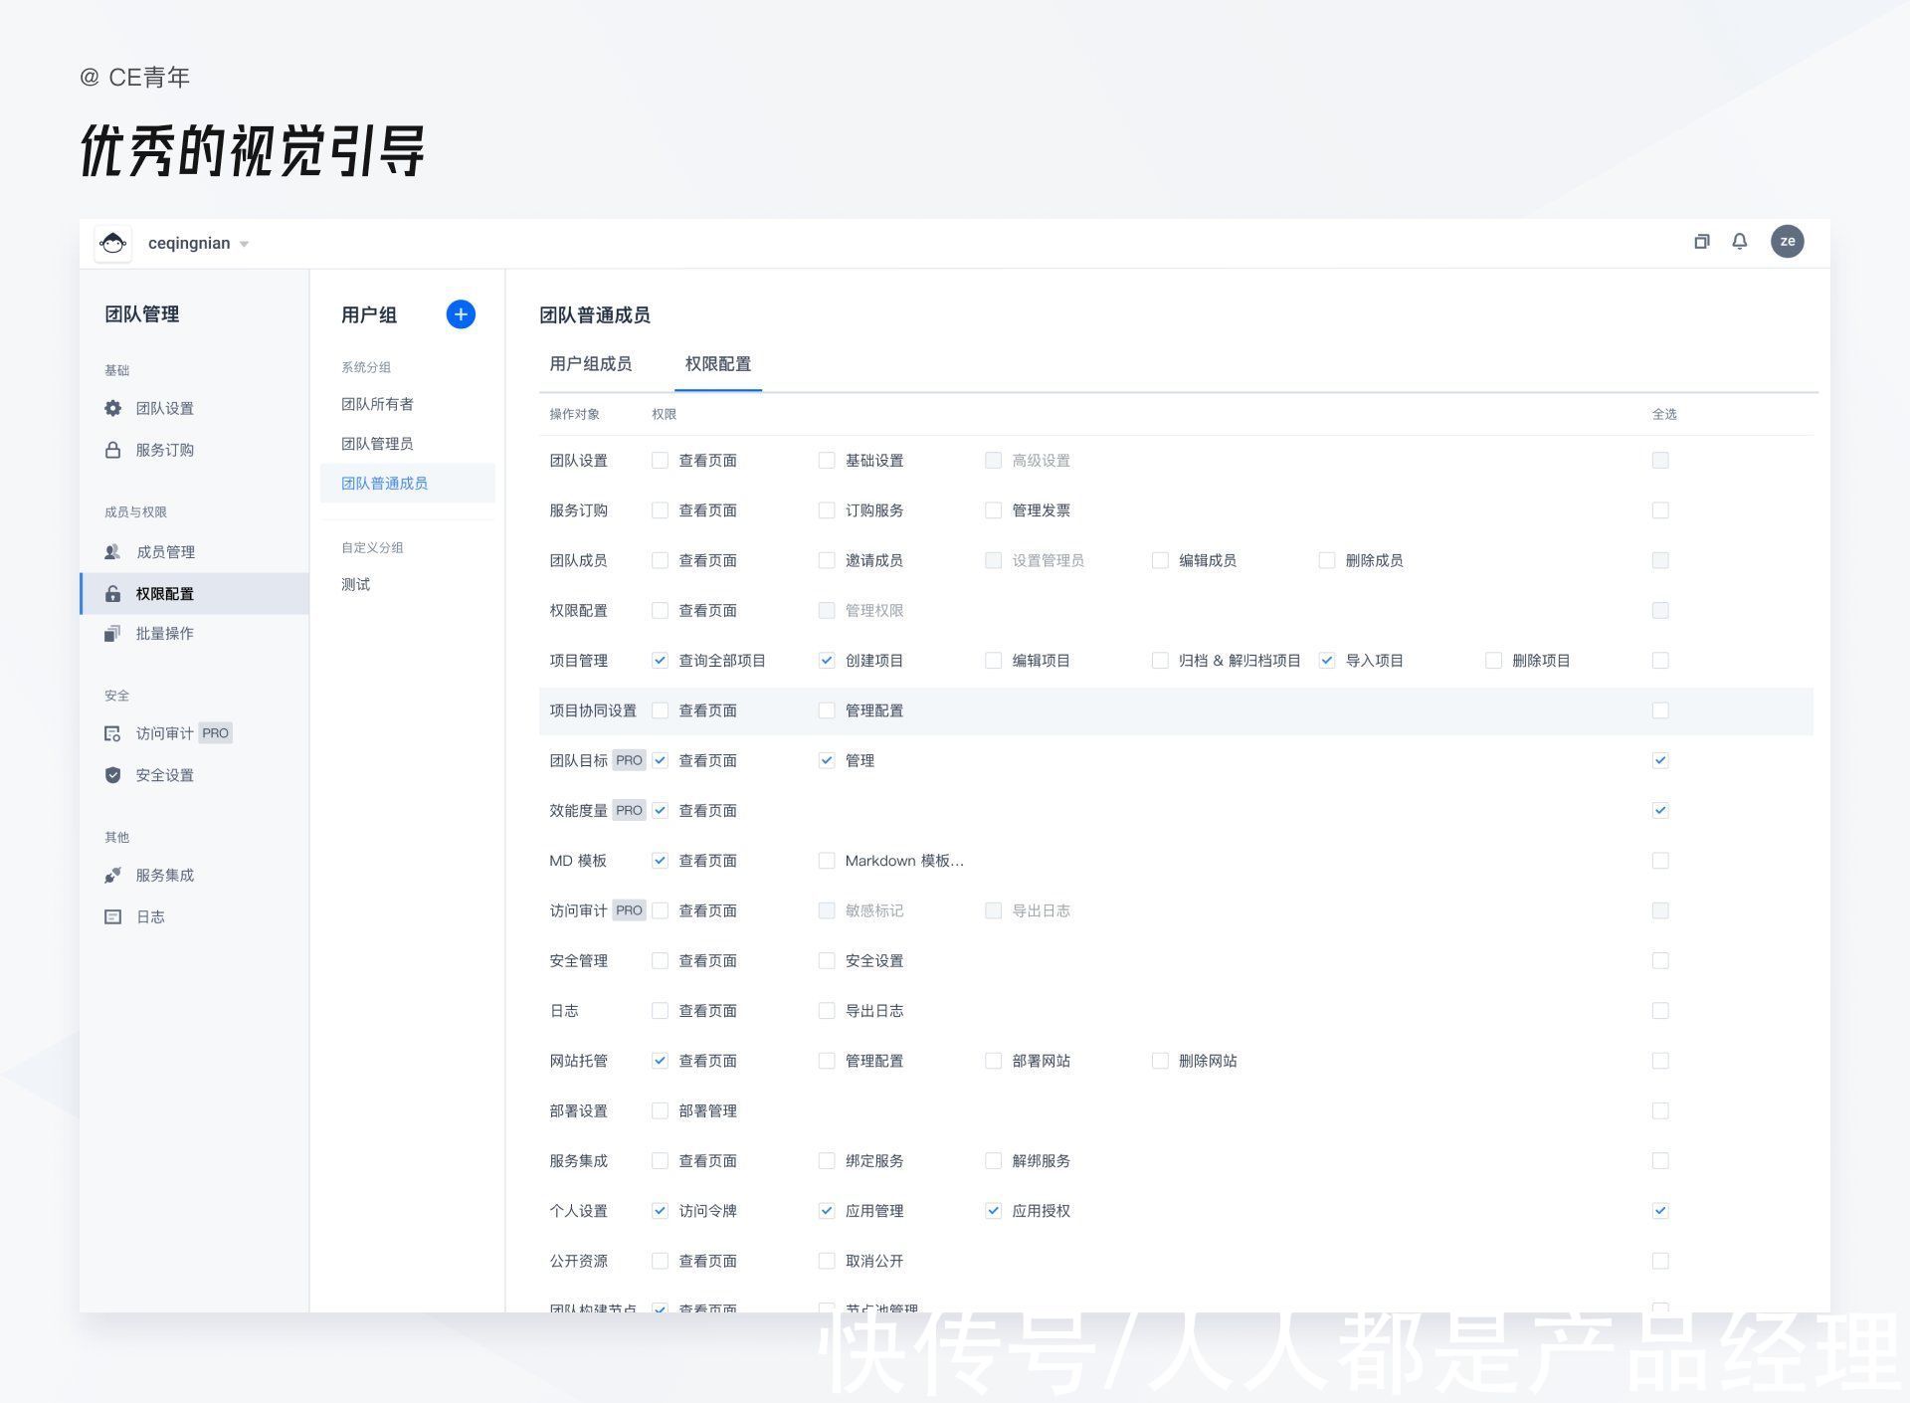Open 安全设置 in sidebar
Screen dimensions: 1910x1403
[x=165, y=775]
